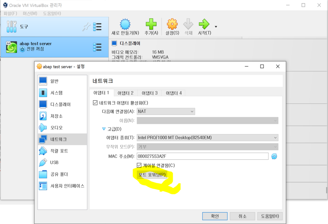Switch to 어댑터 1 tab

click(x=101, y=93)
